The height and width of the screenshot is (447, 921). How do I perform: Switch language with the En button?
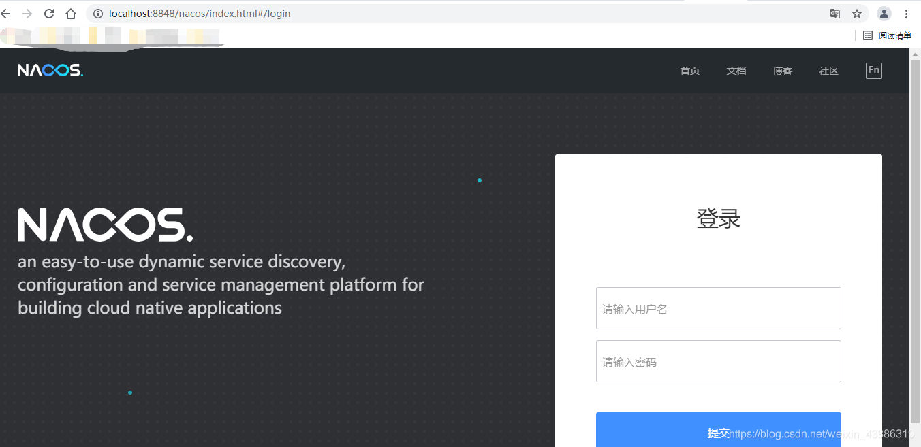874,70
